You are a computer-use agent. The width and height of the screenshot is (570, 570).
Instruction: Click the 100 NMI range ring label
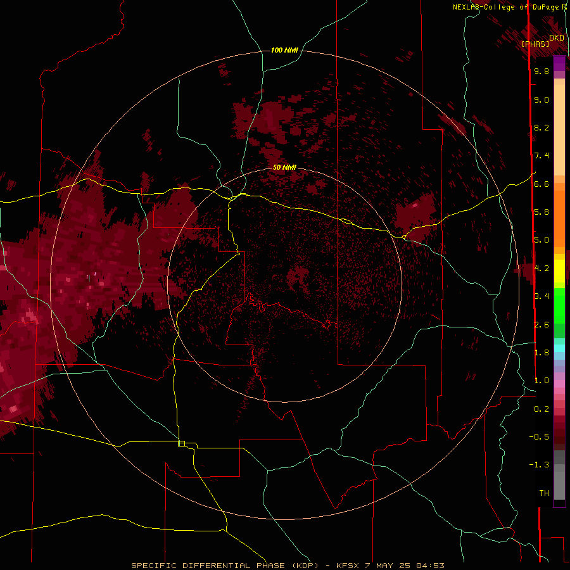[284, 50]
